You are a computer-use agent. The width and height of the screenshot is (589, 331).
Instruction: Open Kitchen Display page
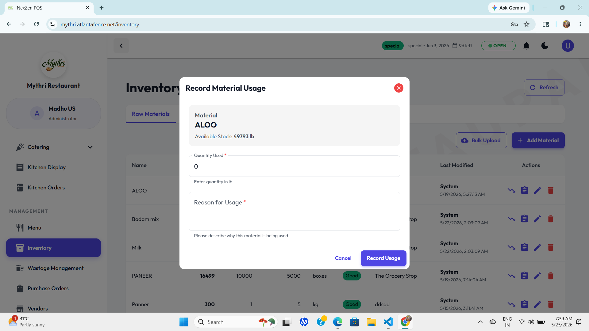point(54,167)
